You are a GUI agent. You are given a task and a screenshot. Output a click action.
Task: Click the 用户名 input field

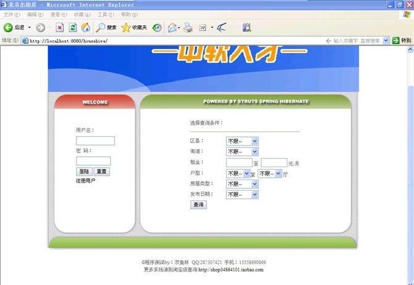click(x=95, y=141)
